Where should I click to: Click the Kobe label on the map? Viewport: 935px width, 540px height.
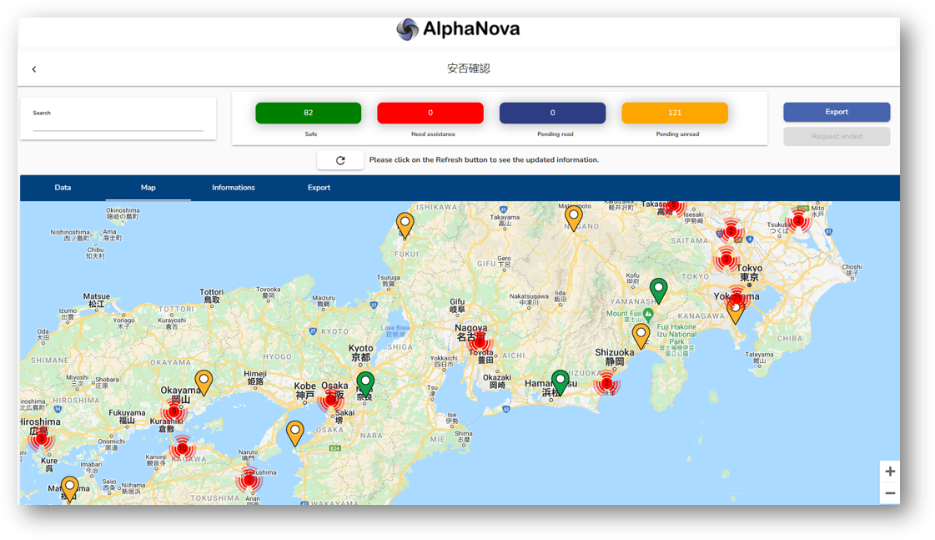click(304, 391)
